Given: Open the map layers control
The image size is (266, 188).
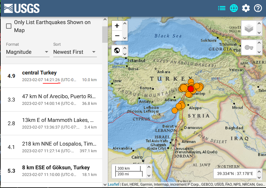Looking at the screenshot, I should click(249, 28).
